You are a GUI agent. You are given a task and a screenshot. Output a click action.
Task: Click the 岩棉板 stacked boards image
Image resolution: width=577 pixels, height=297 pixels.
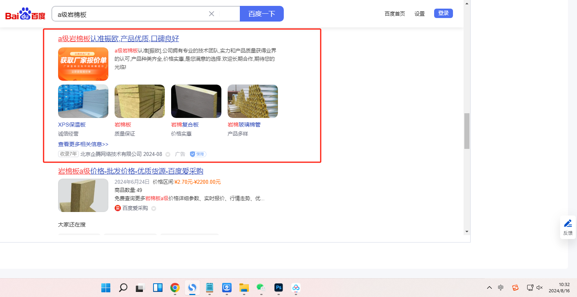[140, 101]
